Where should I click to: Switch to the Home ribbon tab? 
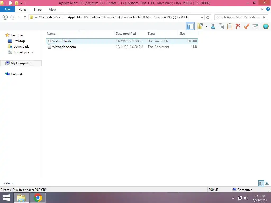22,10
